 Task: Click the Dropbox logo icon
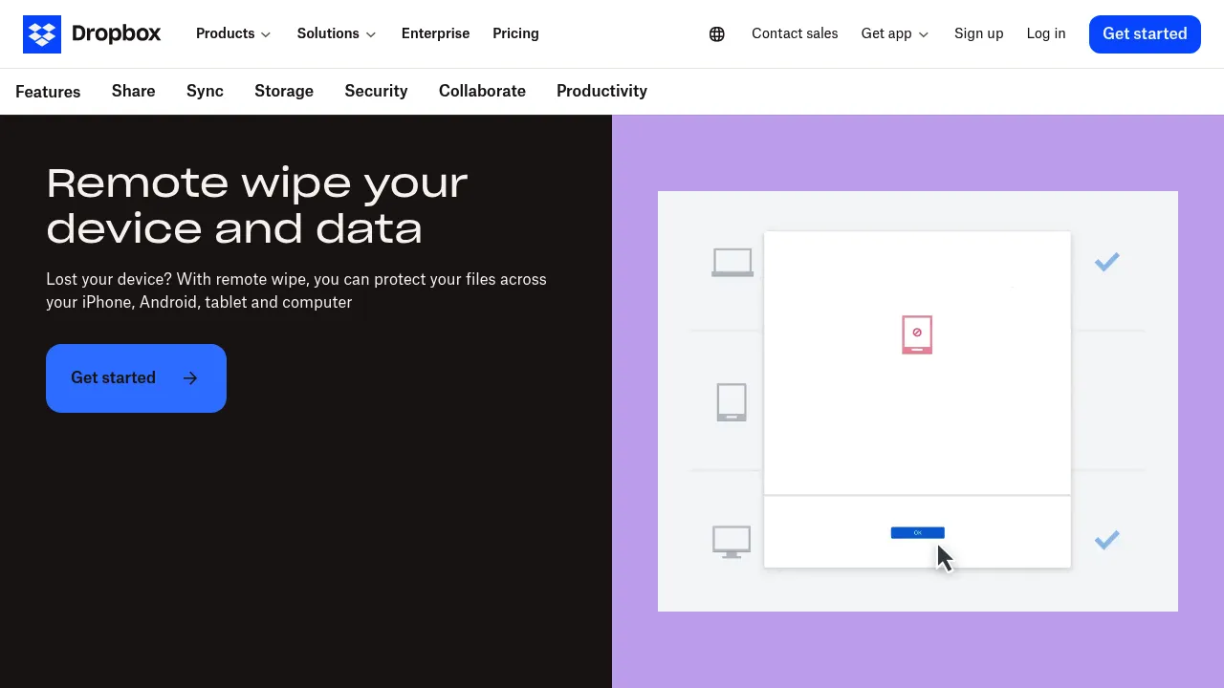42,34
